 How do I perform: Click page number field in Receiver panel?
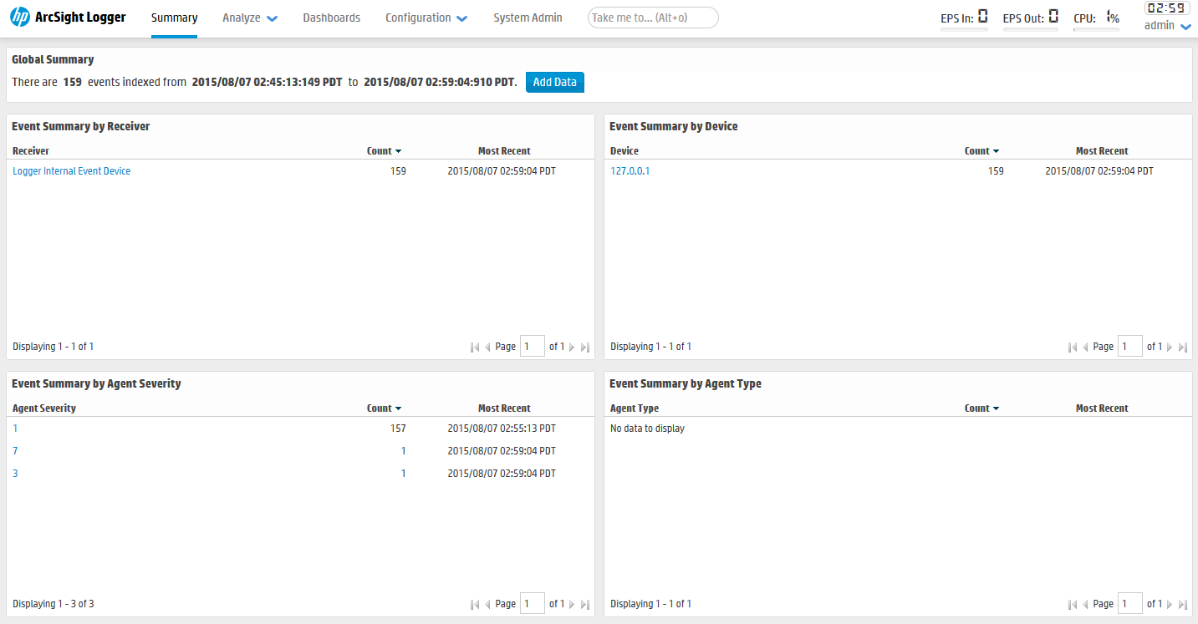[533, 347]
